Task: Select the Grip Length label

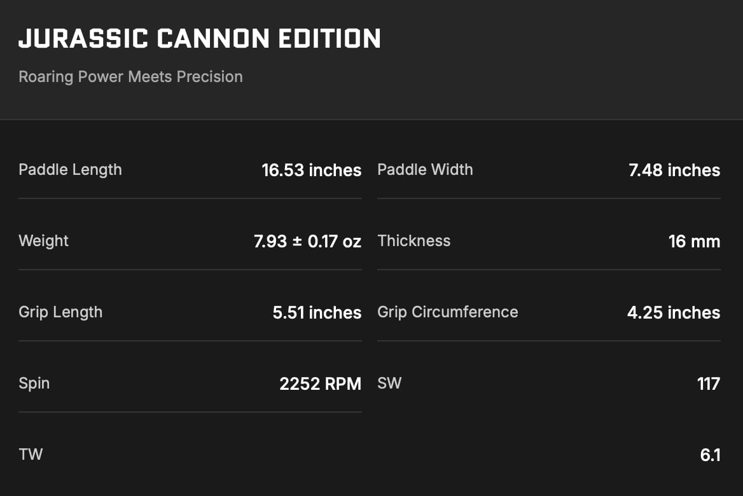Action: 60,312
